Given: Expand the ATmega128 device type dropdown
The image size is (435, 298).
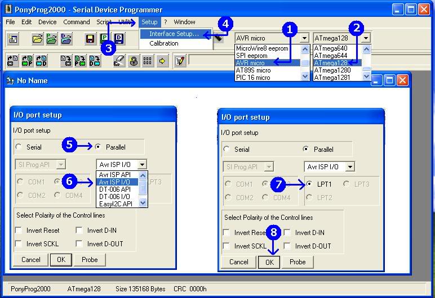Looking at the screenshot, I should (366, 38).
